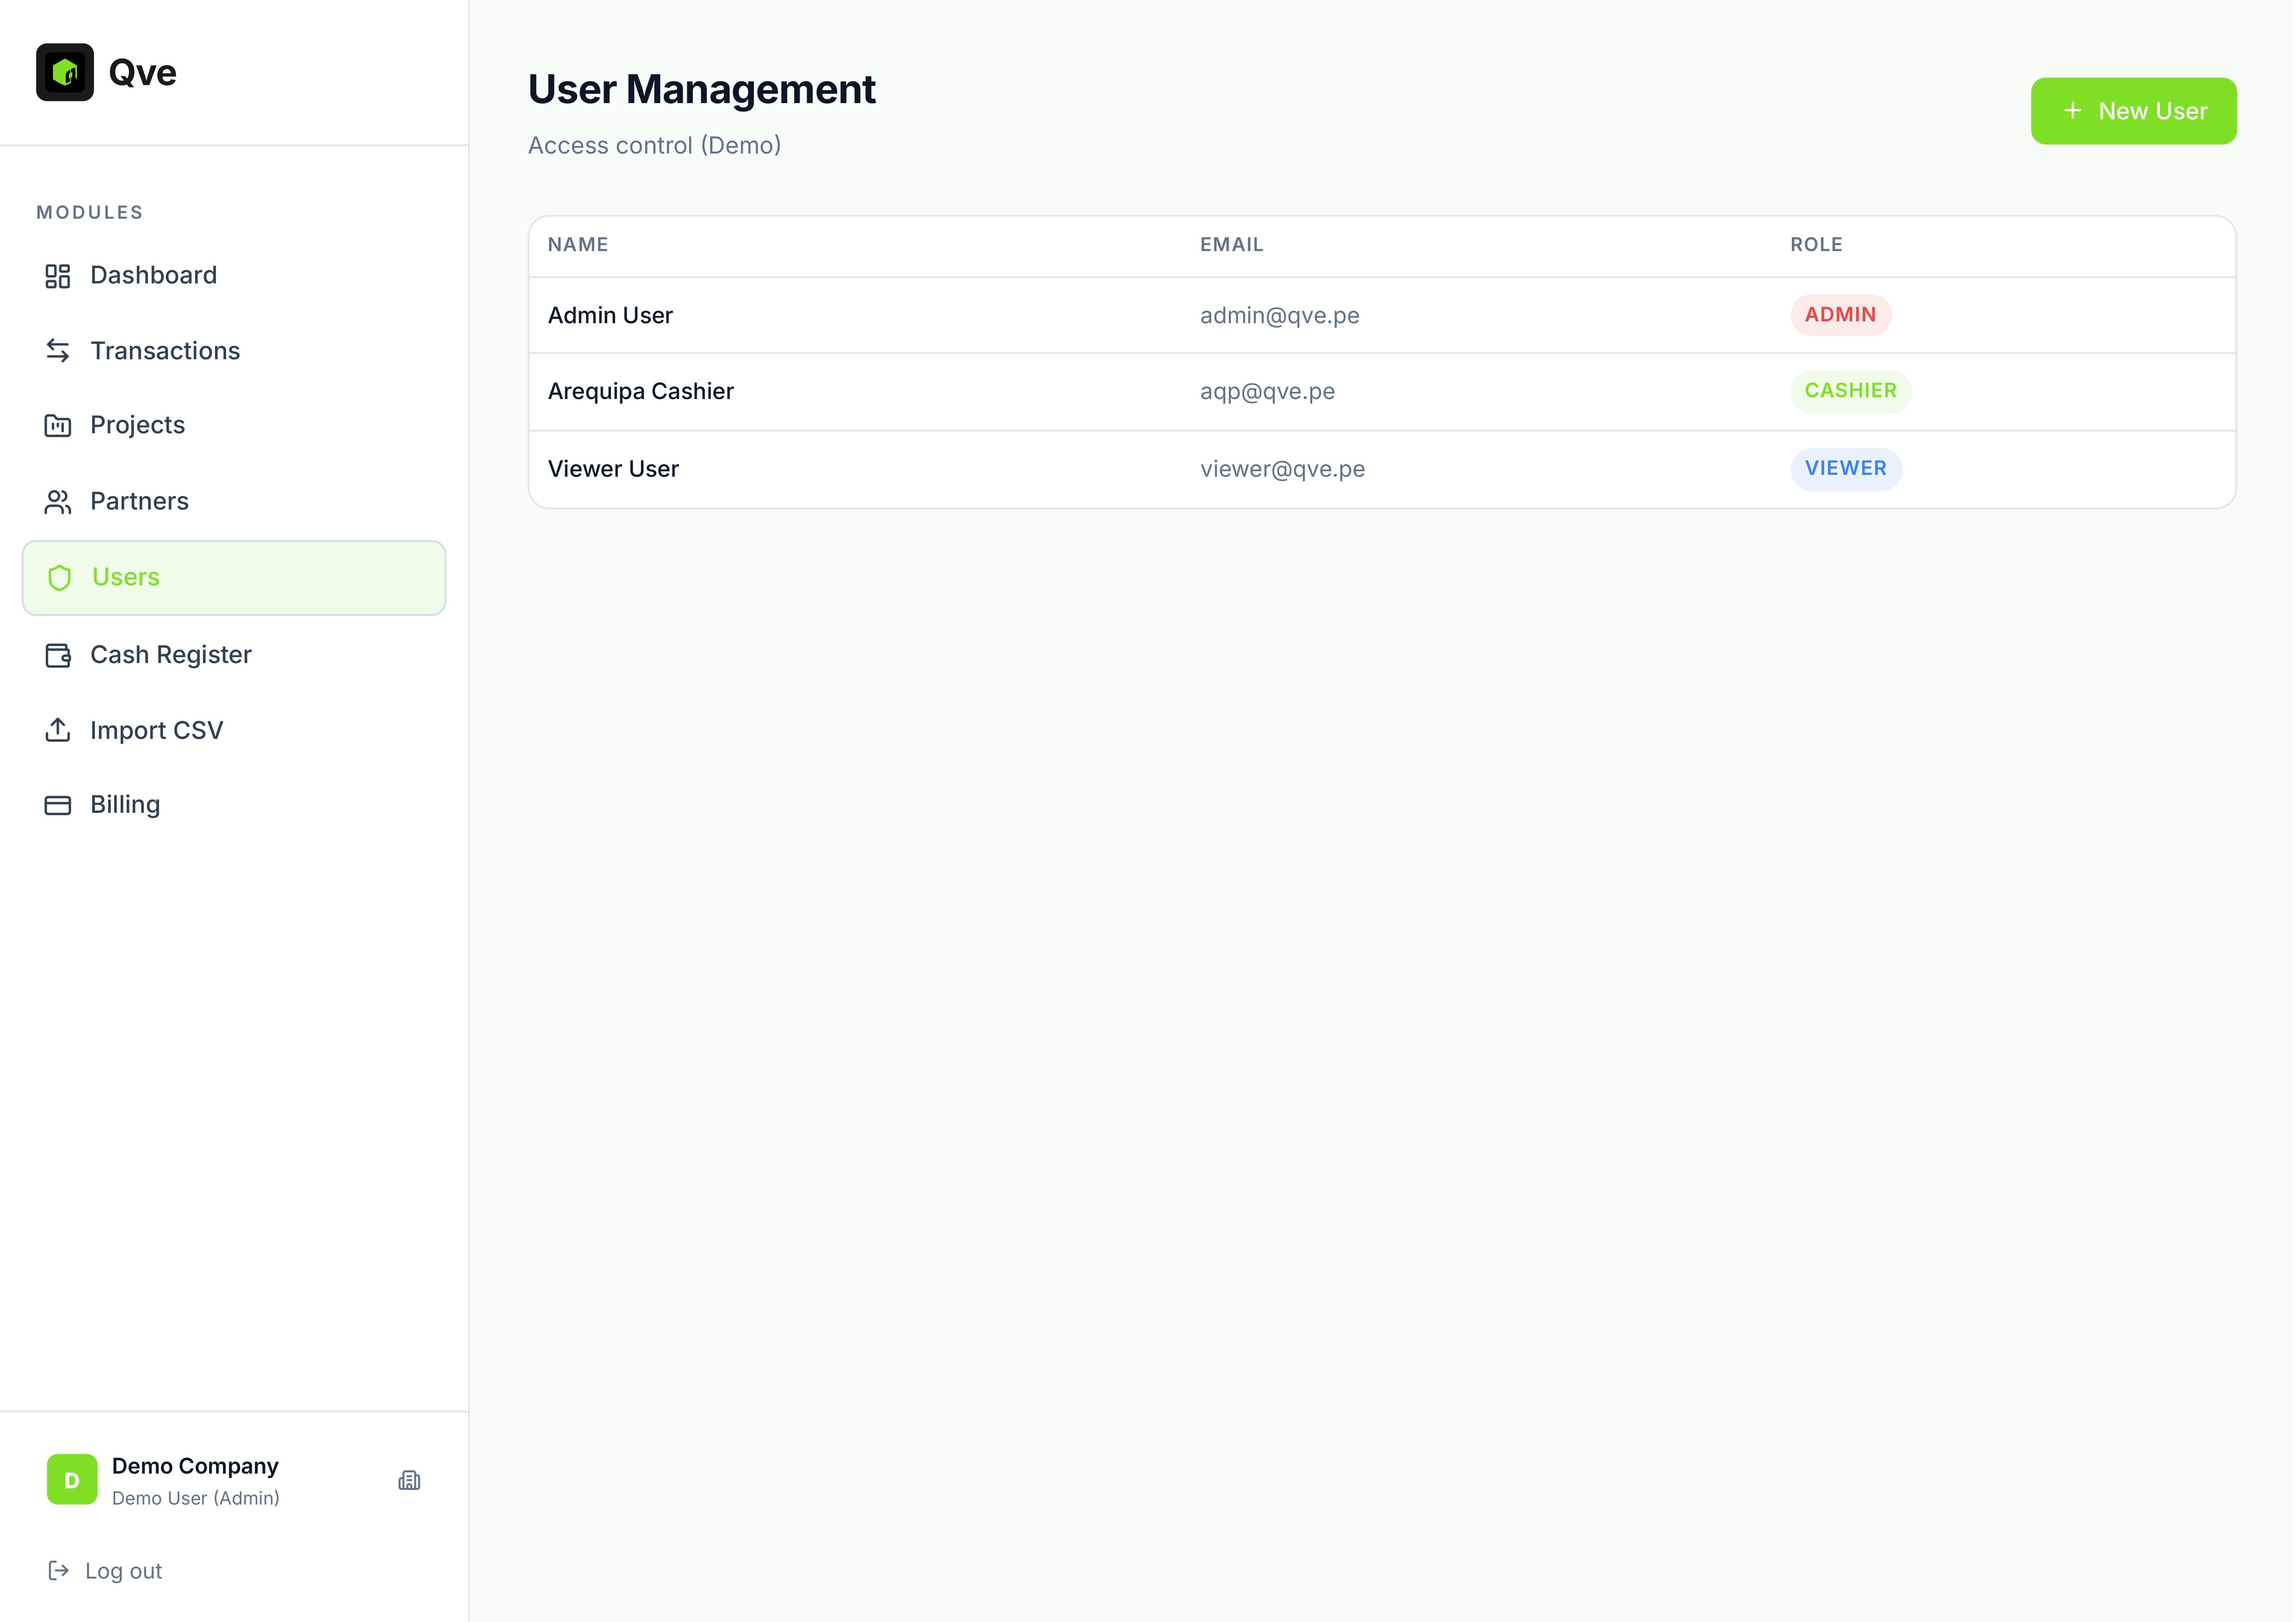Click the Log out link

click(x=122, y=1570)
